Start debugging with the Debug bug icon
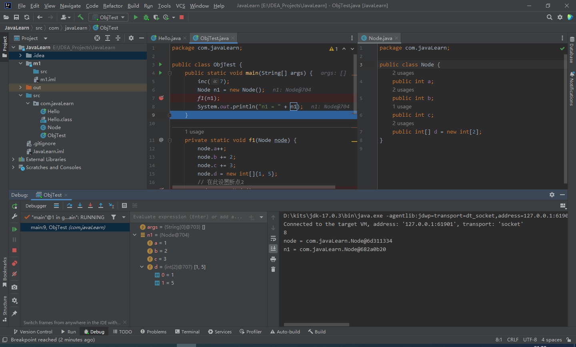The height and width of the screenshot is (347, 576). (146, 17)
